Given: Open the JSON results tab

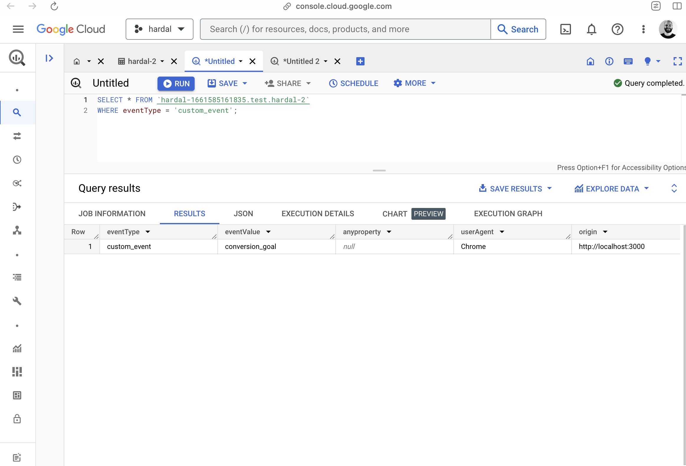Looking at the screenshot, I should tap(243, 214).
